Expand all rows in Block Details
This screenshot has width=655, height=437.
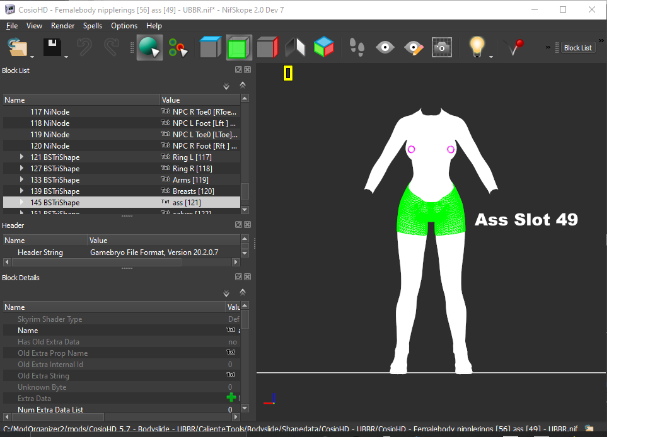pos(226,293)
